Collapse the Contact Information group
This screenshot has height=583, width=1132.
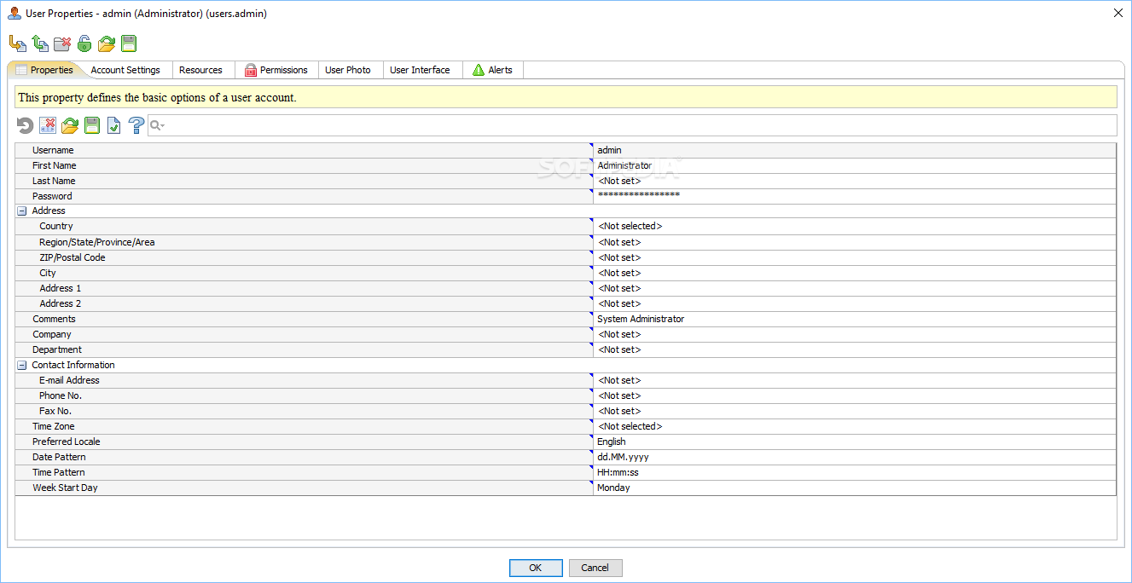[x=22, y=365]
